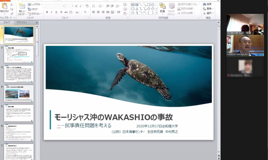
Task: Toggle text Shadow formatting
Action: coord(61,12)
